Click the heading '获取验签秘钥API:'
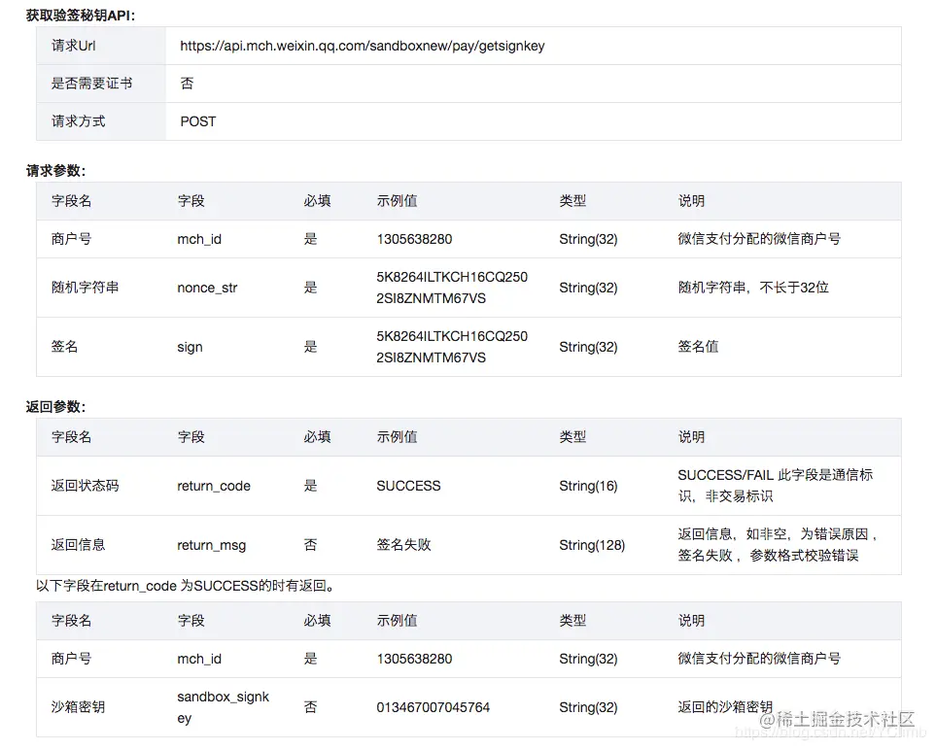 (81, 16)
